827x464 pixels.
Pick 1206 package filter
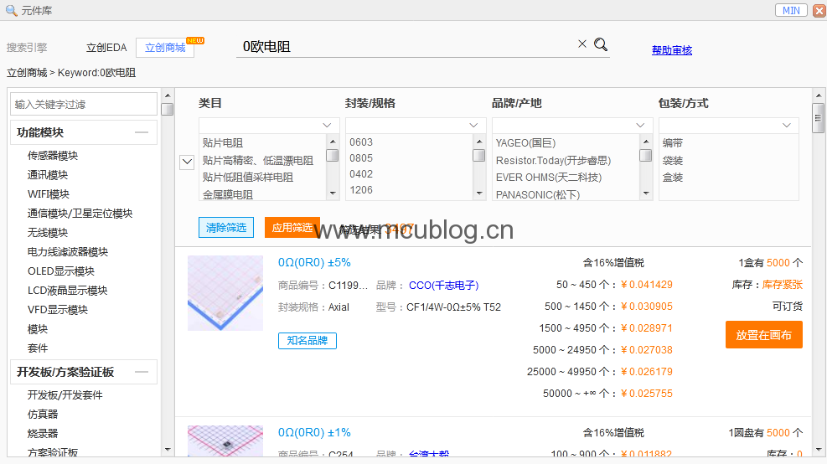pos(361,190)
